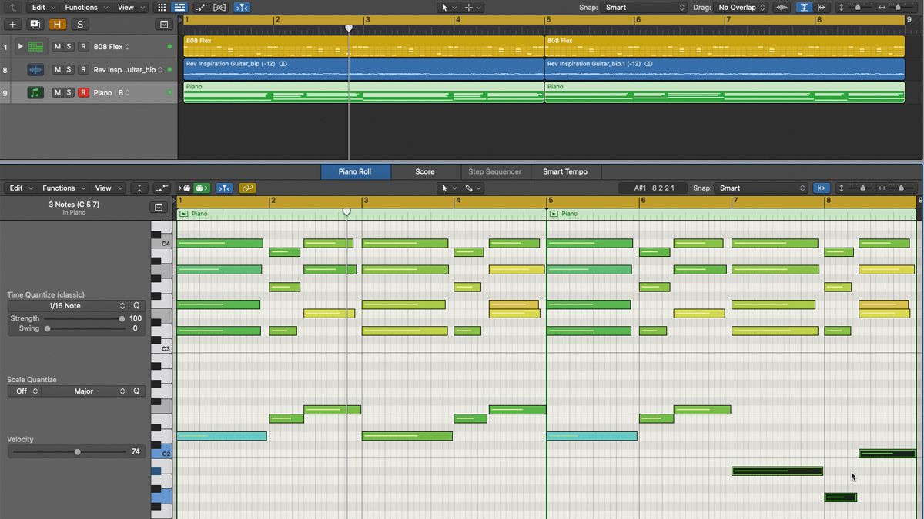924x519 pixels.
Task: Apply Time Quantize with the Q button
Action: tap(136, 305)
